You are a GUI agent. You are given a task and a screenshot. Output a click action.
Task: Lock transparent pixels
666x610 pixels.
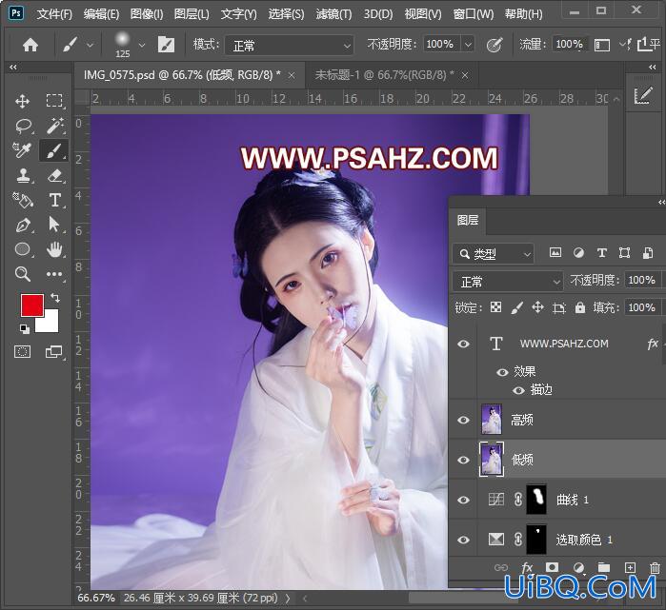[495, 307]
